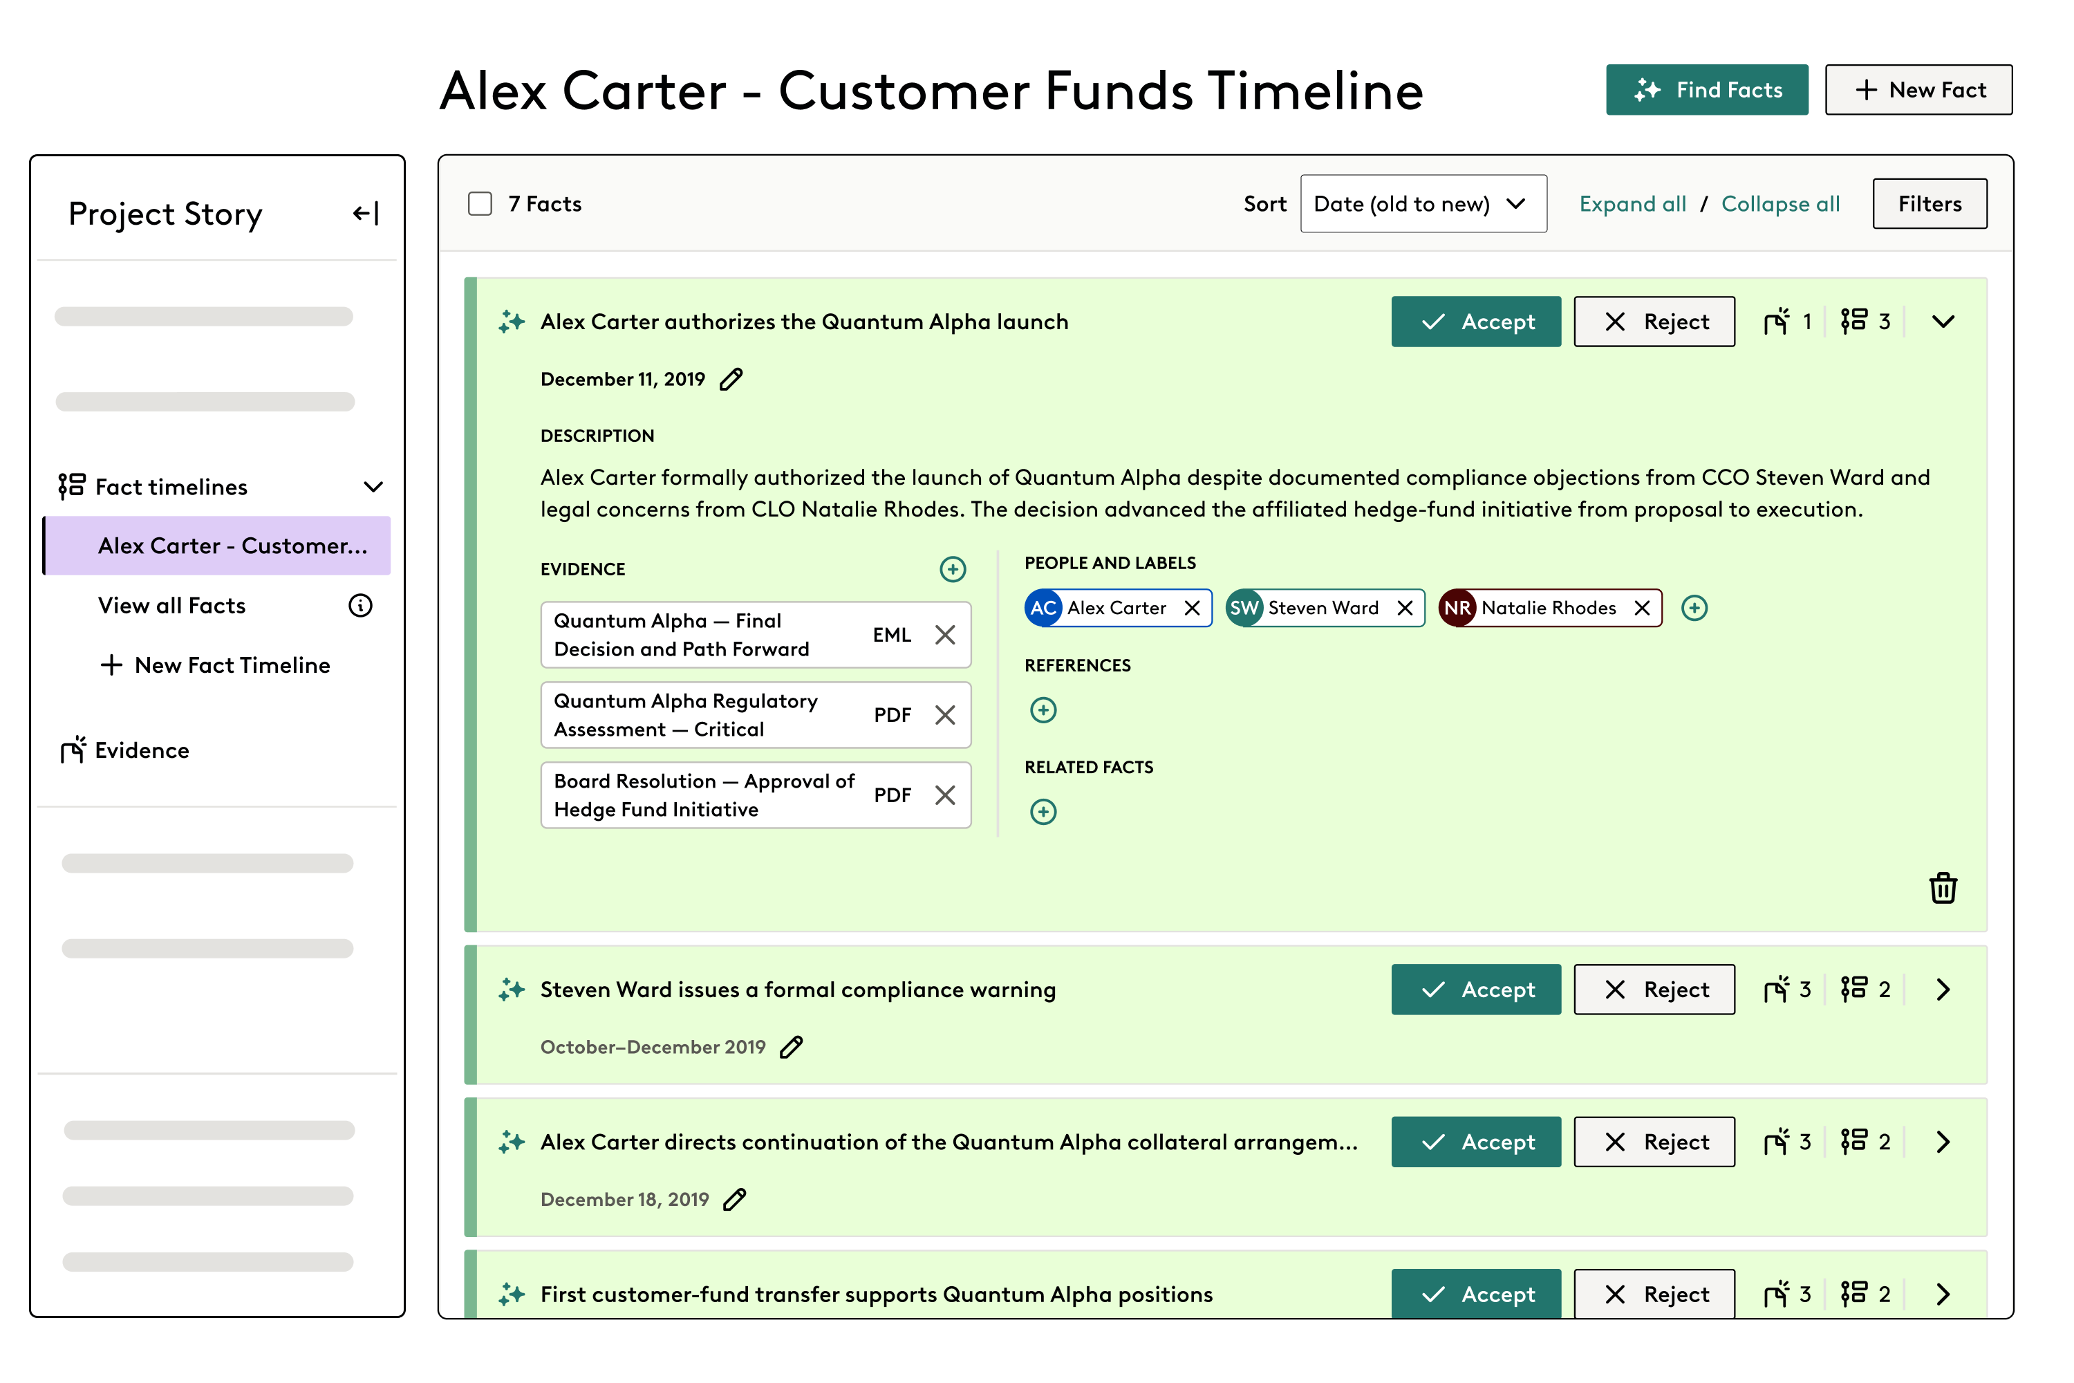Click the New Fact button

pos(1918,90)
